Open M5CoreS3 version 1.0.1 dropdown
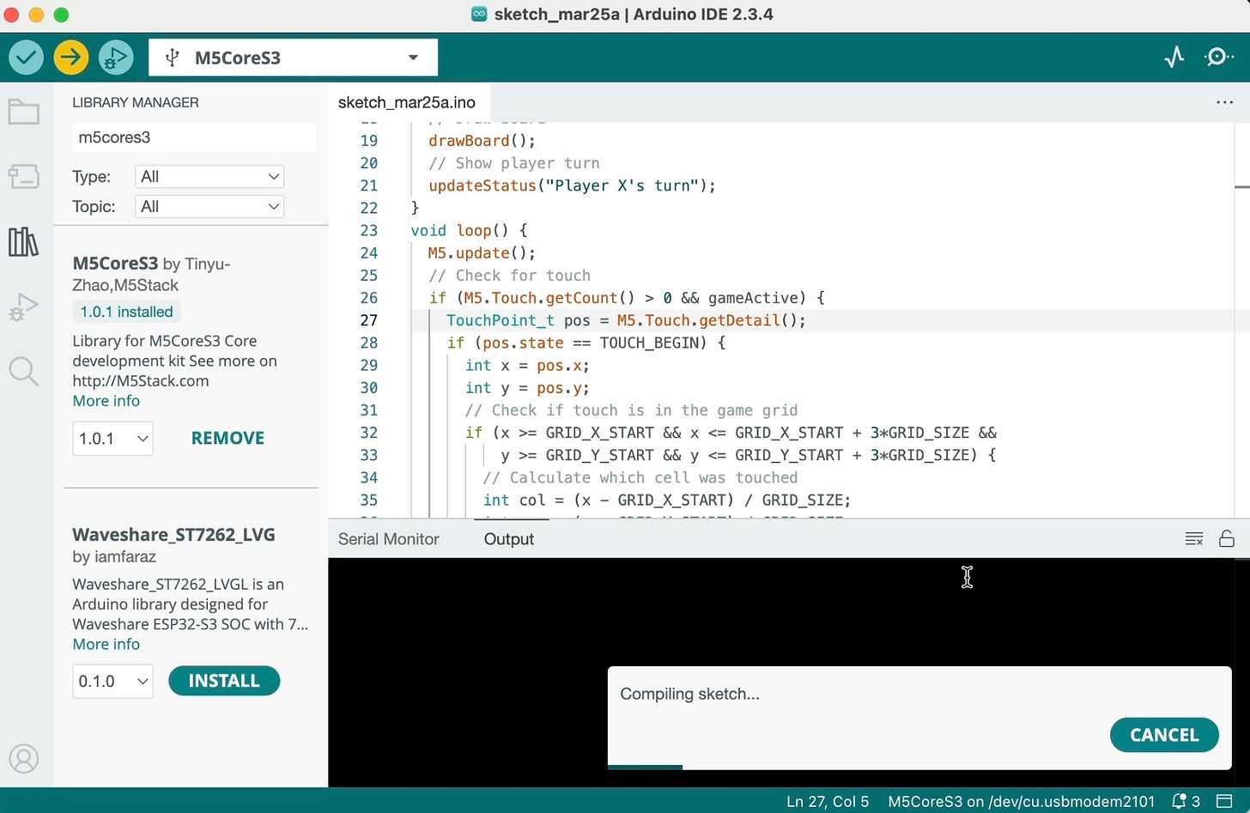 pos(112,438)
